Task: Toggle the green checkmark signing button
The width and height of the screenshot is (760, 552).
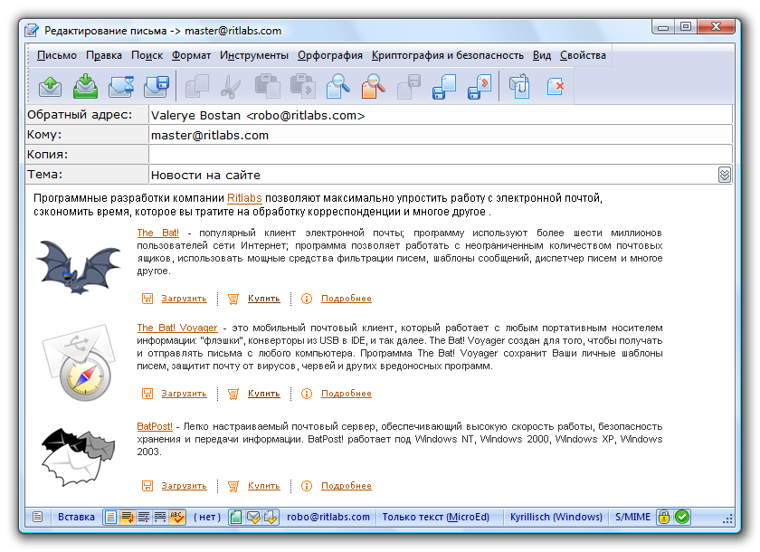Action: pos(682,517)
